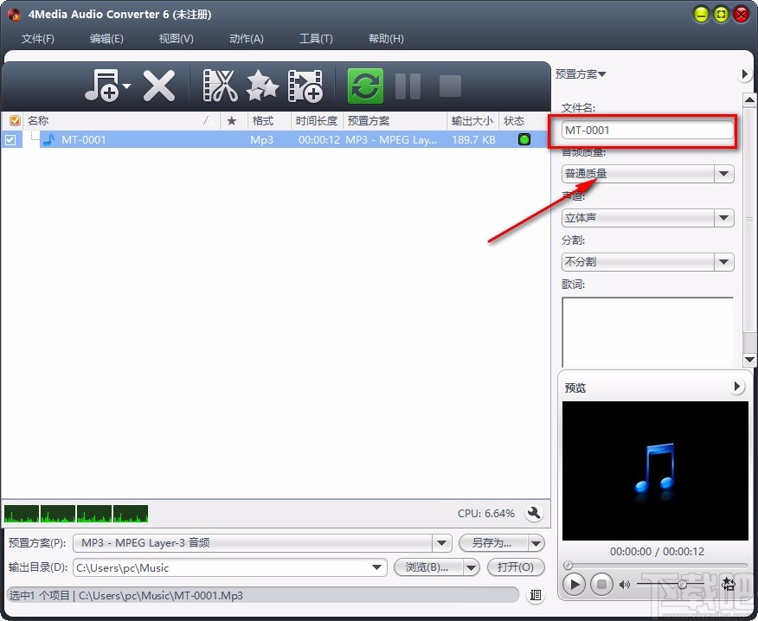Click the 输出大小 column header
This screenshot has width=758, height=621.
coord(472,121)
